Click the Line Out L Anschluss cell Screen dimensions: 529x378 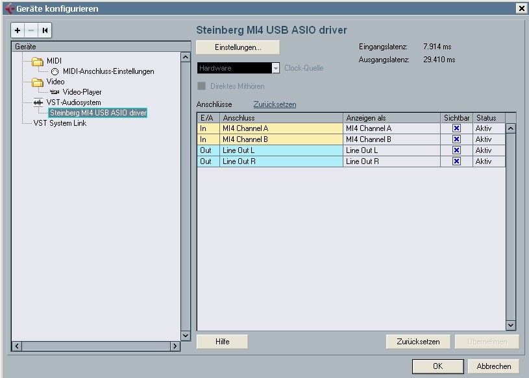pyautogui.click(x=281, y=150)
